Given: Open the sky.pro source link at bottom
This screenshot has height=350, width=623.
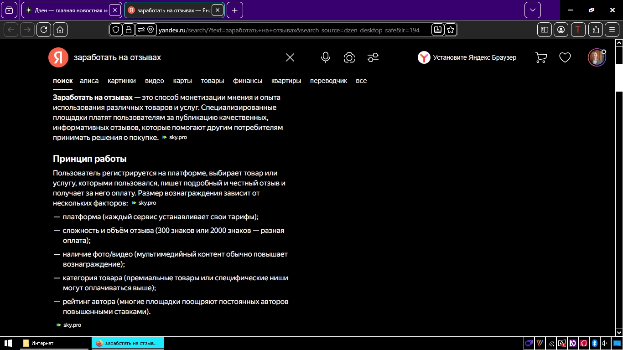Looking at the screenshot, I should tap(72, 325).
